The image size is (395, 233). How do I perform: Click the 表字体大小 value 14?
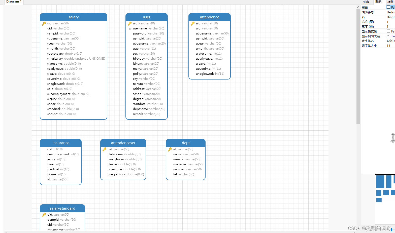coord(390,46)
